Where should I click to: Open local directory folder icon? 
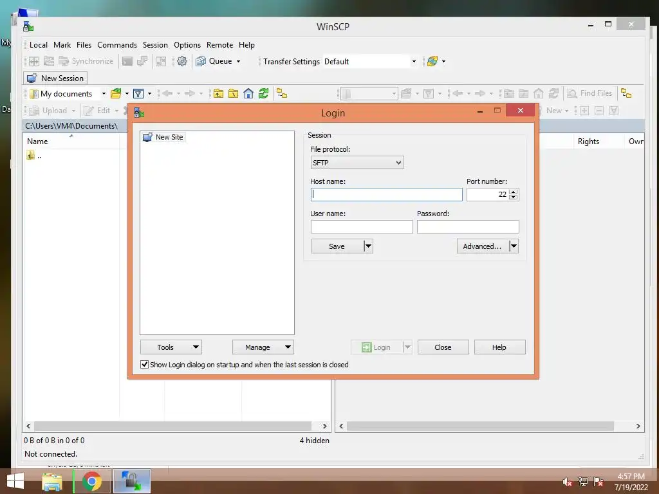(x=116, y=94)
